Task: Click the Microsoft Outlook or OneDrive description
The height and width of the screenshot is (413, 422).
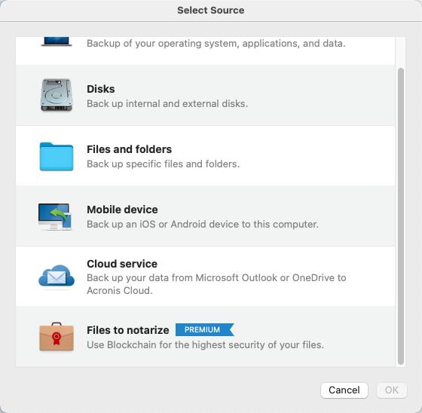Action: click(216, 284)
